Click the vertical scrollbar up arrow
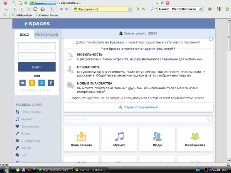Image resolution: width=231 pixels, height=173 pixels. (229, 21)
